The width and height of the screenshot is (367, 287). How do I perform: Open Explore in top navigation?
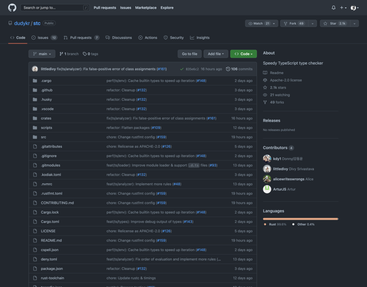167,8
